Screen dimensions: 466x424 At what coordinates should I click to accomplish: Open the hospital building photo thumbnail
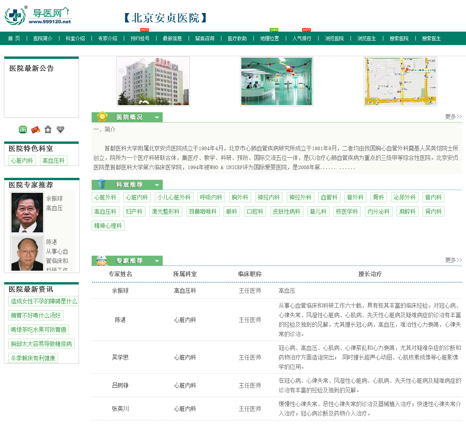coord(153,81)
